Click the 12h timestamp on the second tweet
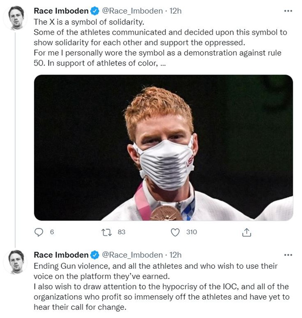 (176, 255)
